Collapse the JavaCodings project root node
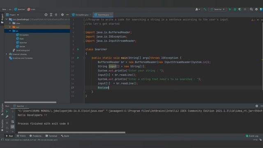 [7, 19]
